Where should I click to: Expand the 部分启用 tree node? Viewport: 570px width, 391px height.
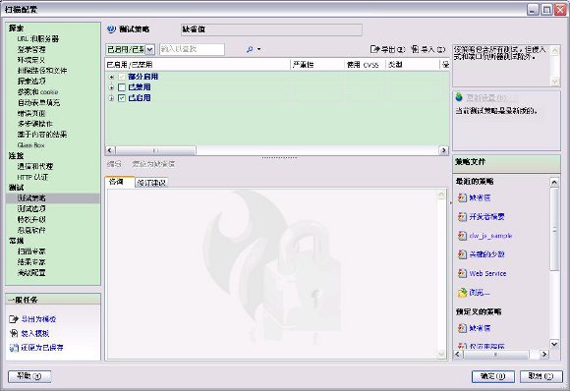coord(112,77)
